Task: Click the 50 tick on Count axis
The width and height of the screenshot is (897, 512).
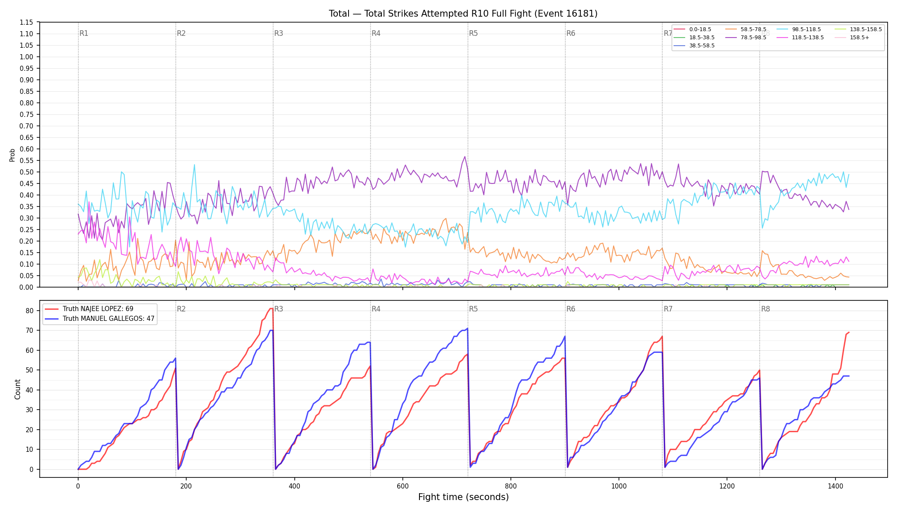Action: click(x=29, y=370)
